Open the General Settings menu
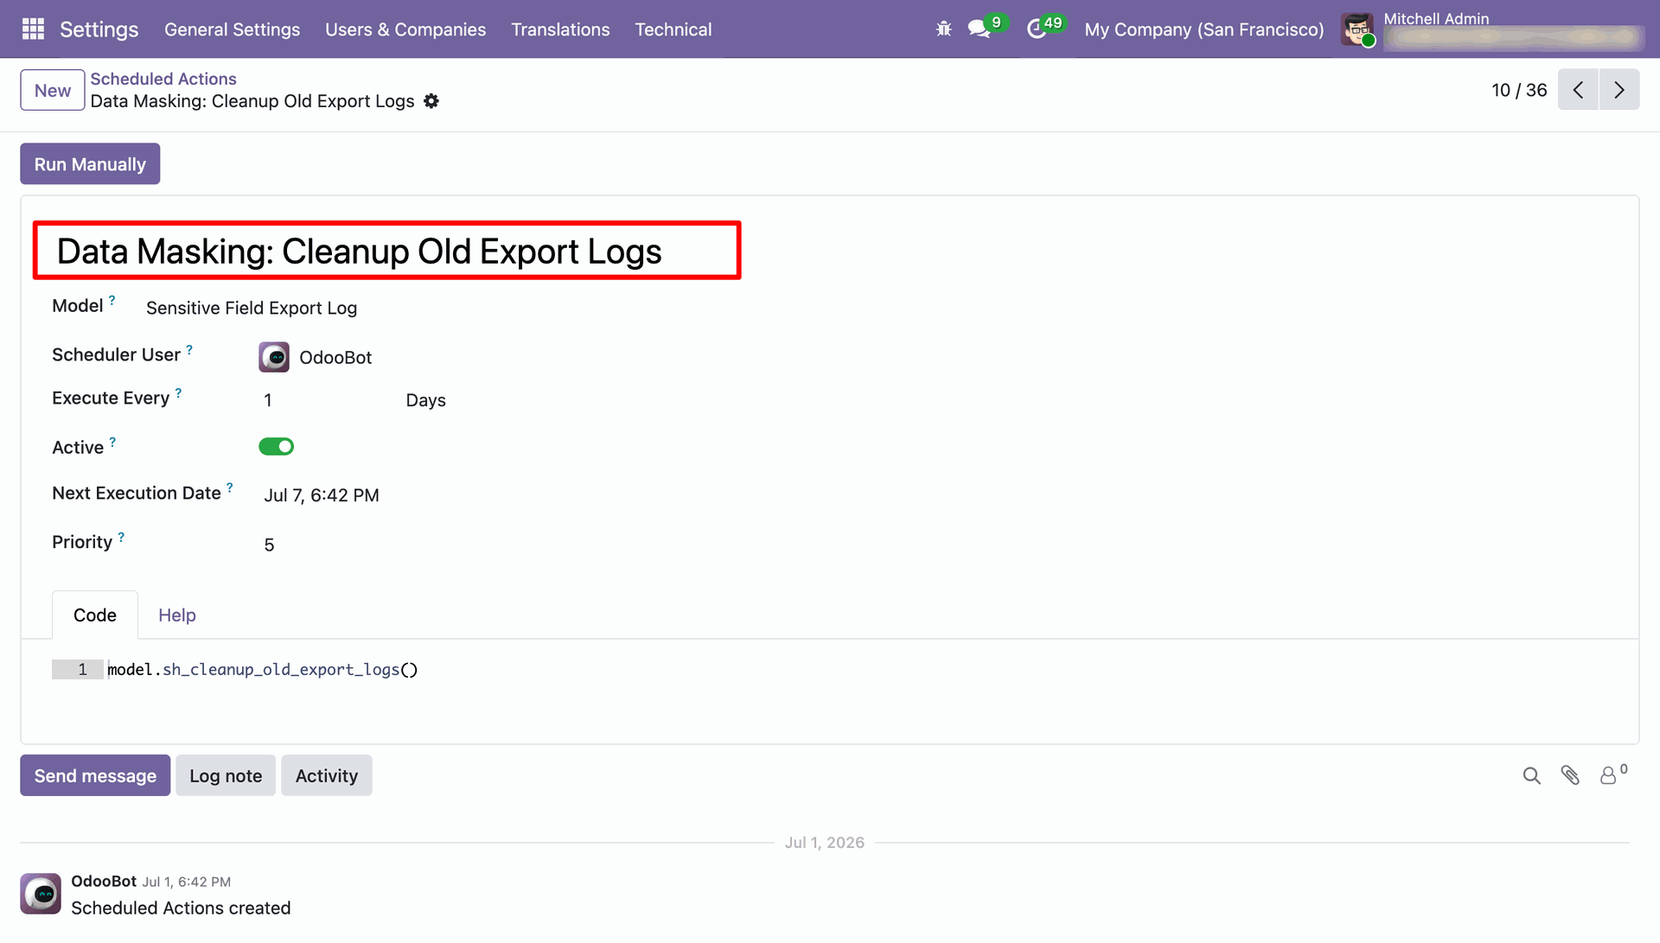 click(x=232, y=29)
